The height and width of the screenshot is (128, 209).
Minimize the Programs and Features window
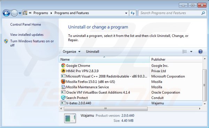[183, 5]
